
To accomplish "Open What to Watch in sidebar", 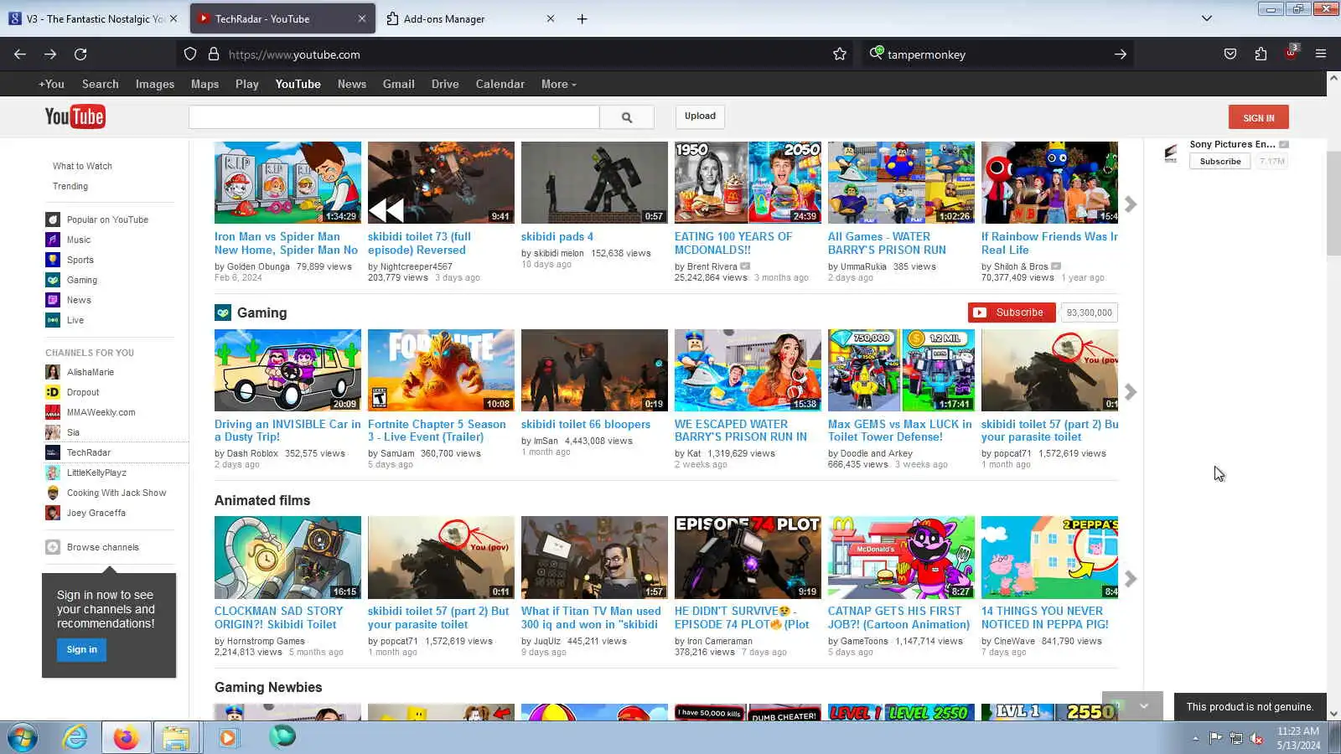I will point(82,166).
